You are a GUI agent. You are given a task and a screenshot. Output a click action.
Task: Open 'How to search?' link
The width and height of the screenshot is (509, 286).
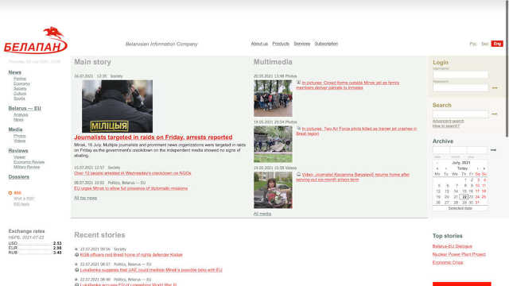pyautogui.click(x=446, y=126)
